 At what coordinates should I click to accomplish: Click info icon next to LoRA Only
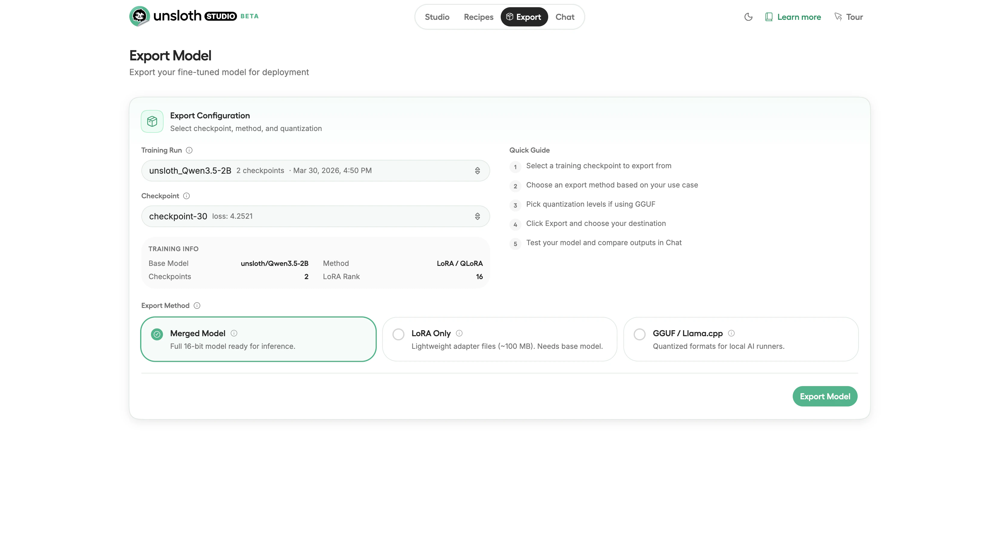[459, 333]
